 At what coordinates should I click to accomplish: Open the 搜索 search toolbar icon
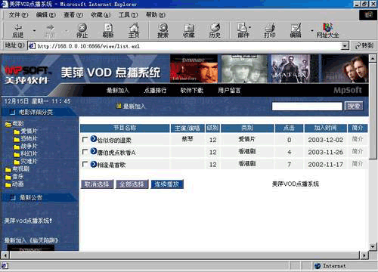[163, 27]
